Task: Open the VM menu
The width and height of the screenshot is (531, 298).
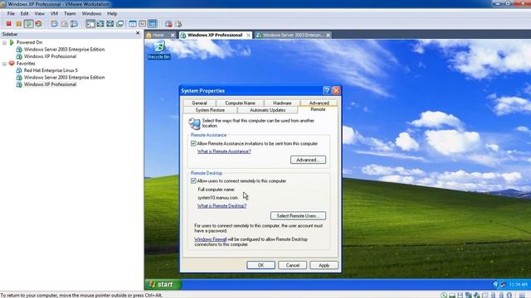Action: coord(54,13)
